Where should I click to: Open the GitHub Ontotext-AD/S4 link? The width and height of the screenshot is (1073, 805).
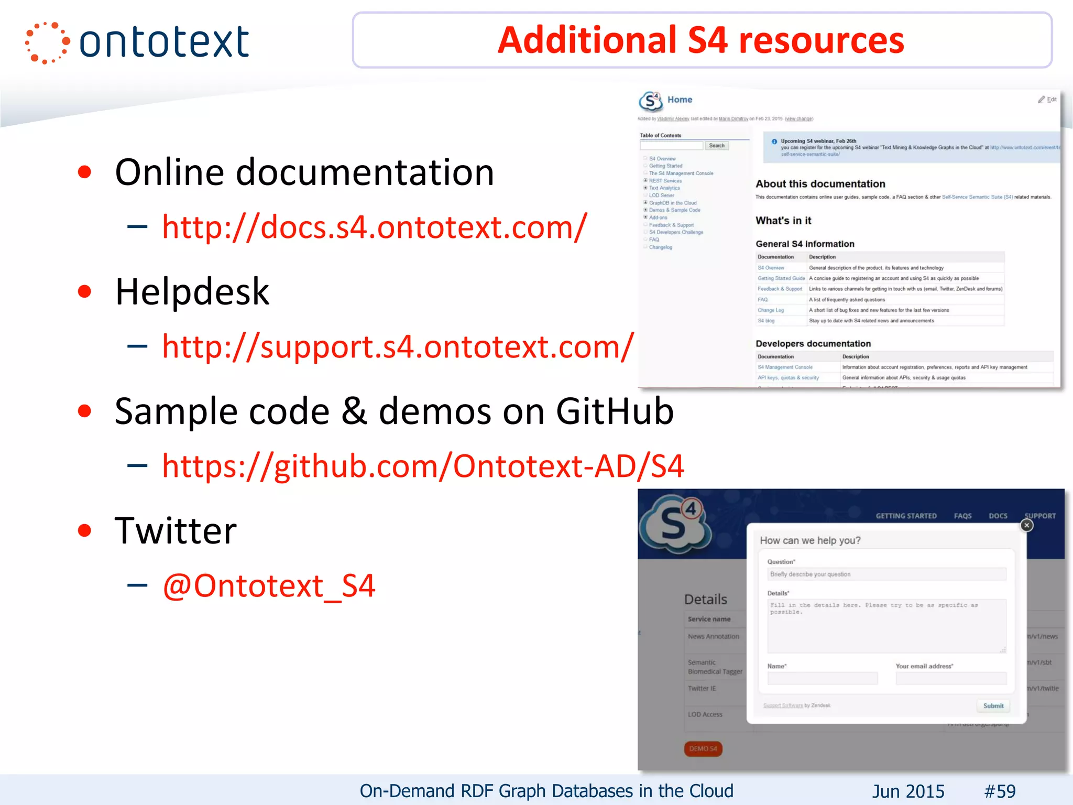click(x=423, y=466)
